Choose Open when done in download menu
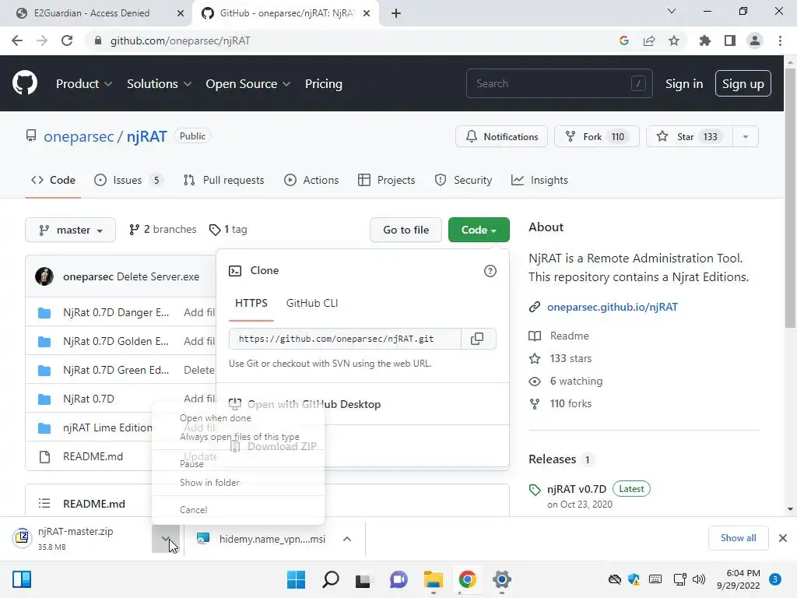 click(238, 418)
